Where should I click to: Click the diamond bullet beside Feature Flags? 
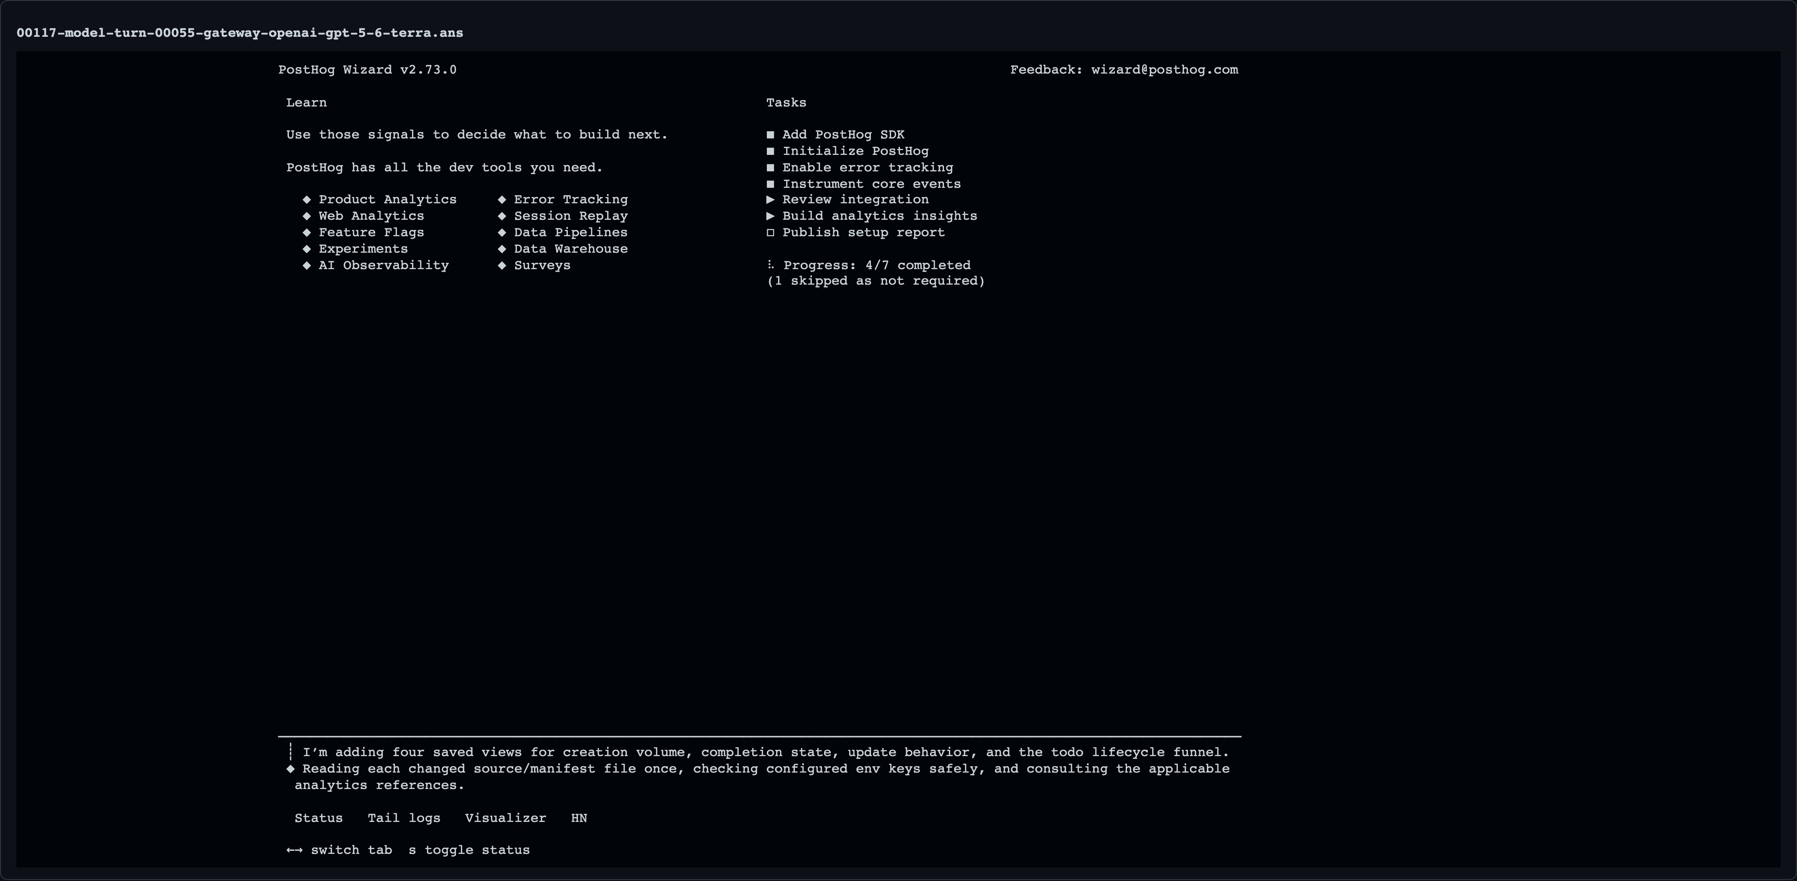coord(306,232)
